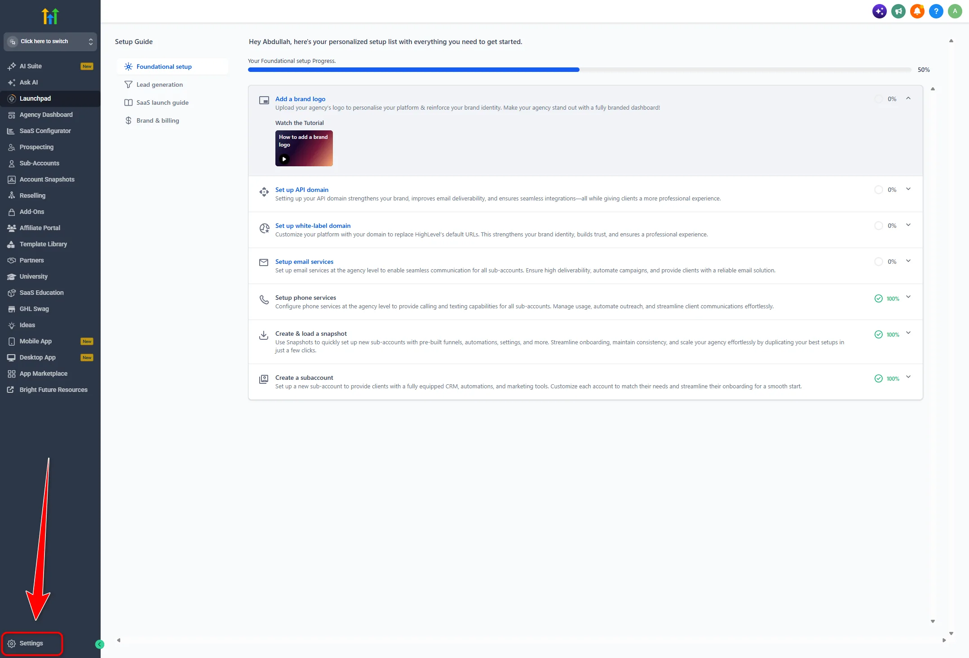Select the Foundational setup tab
This screenshot has height=658, width=969.
pos(172,67)
